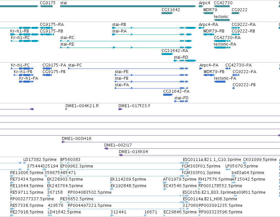Select transcript stai-RB
Image resolution: width=280 pixels, height=217 pixels.
[154, 28]
